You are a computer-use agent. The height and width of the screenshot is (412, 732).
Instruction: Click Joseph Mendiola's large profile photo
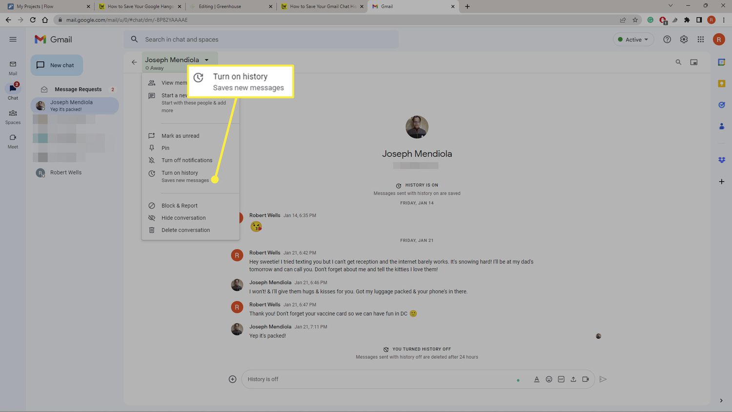pos(417,127)
